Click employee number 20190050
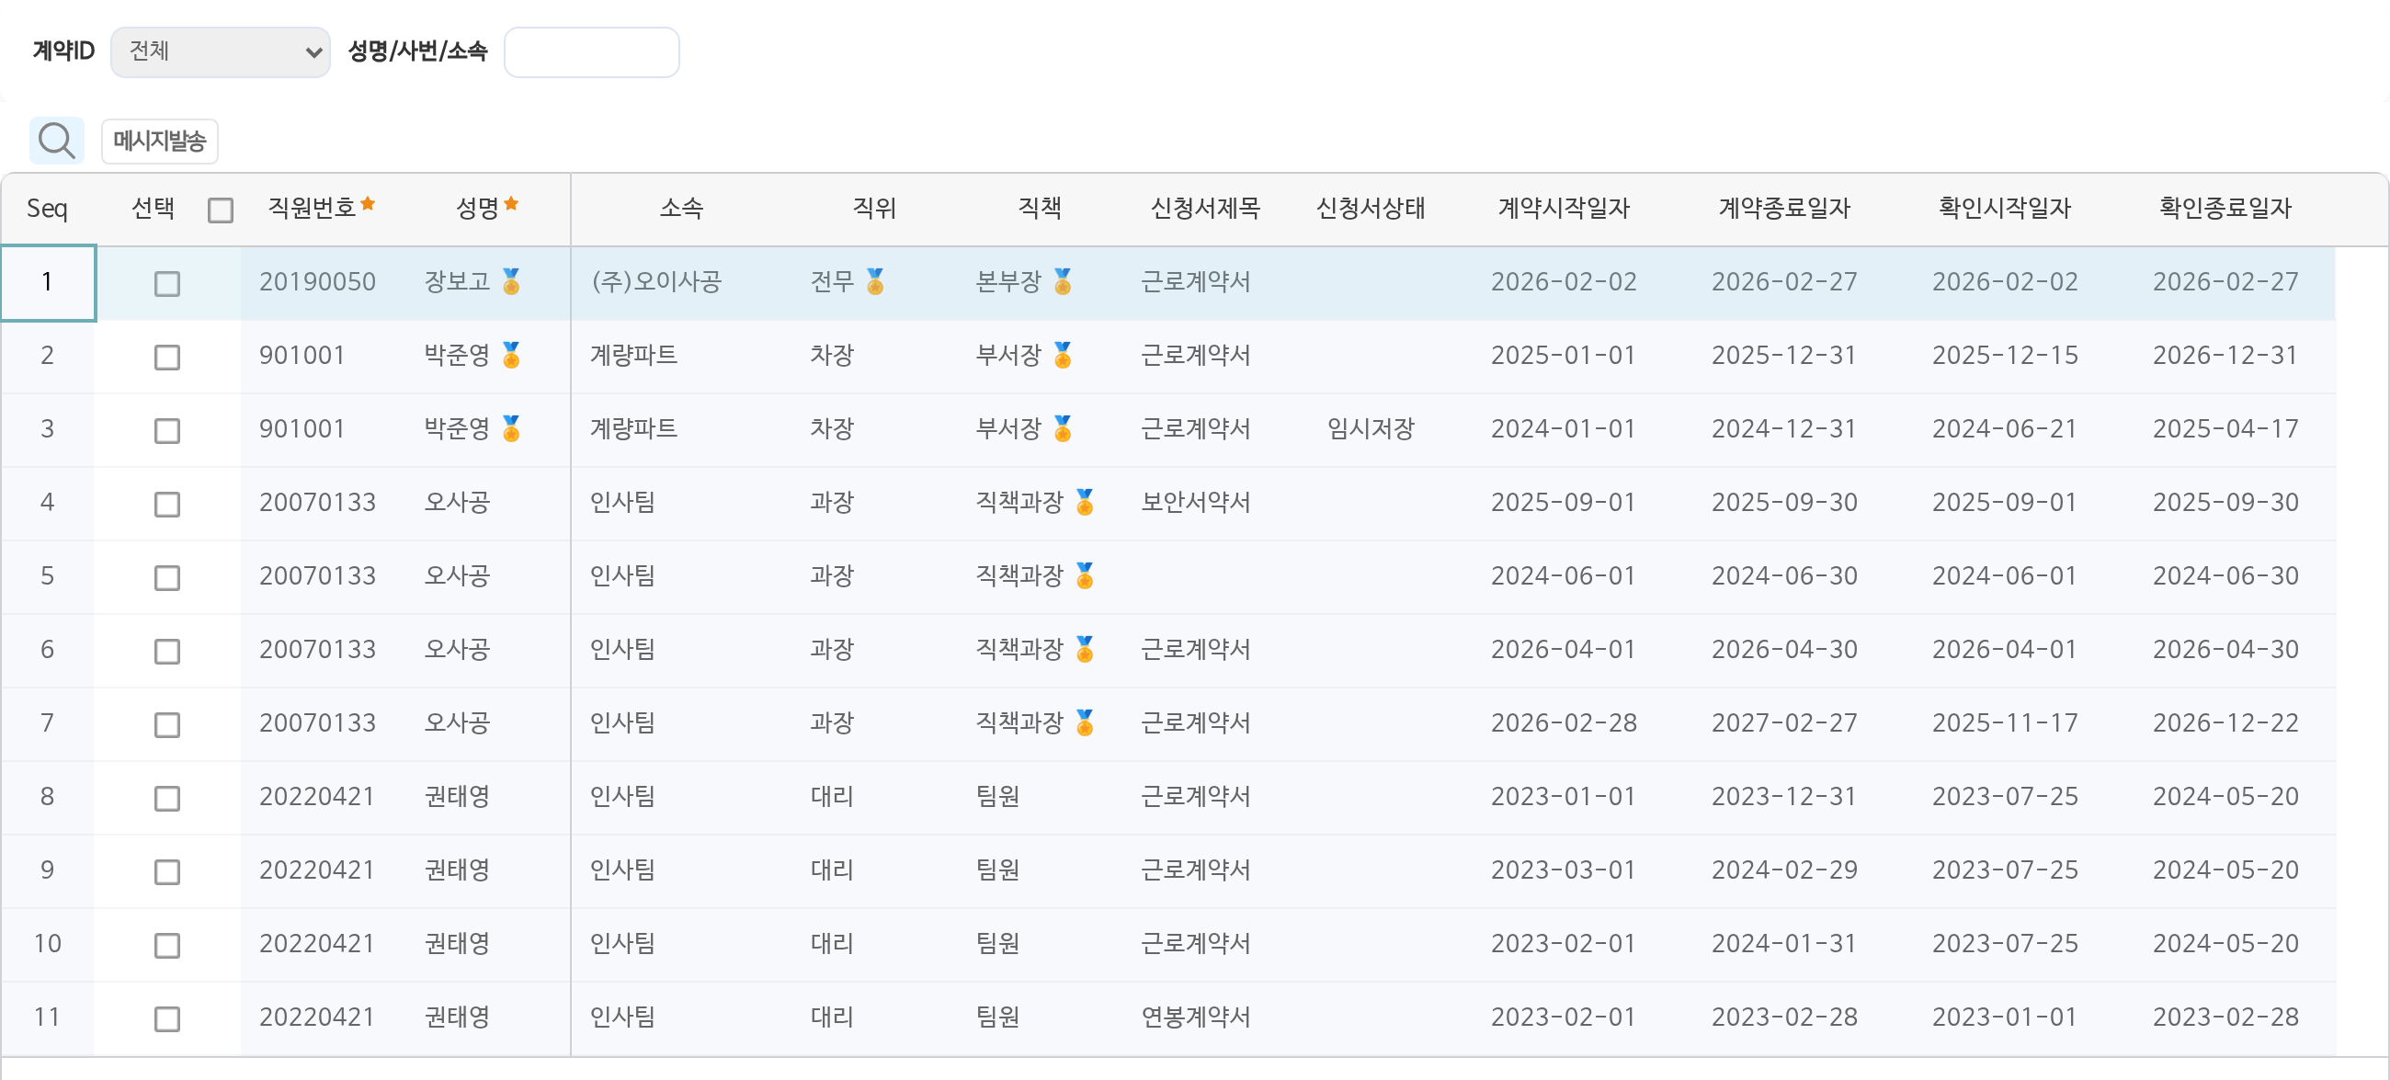Image resolution: width=2390 pixels, height=1080 pixels. 317,281
